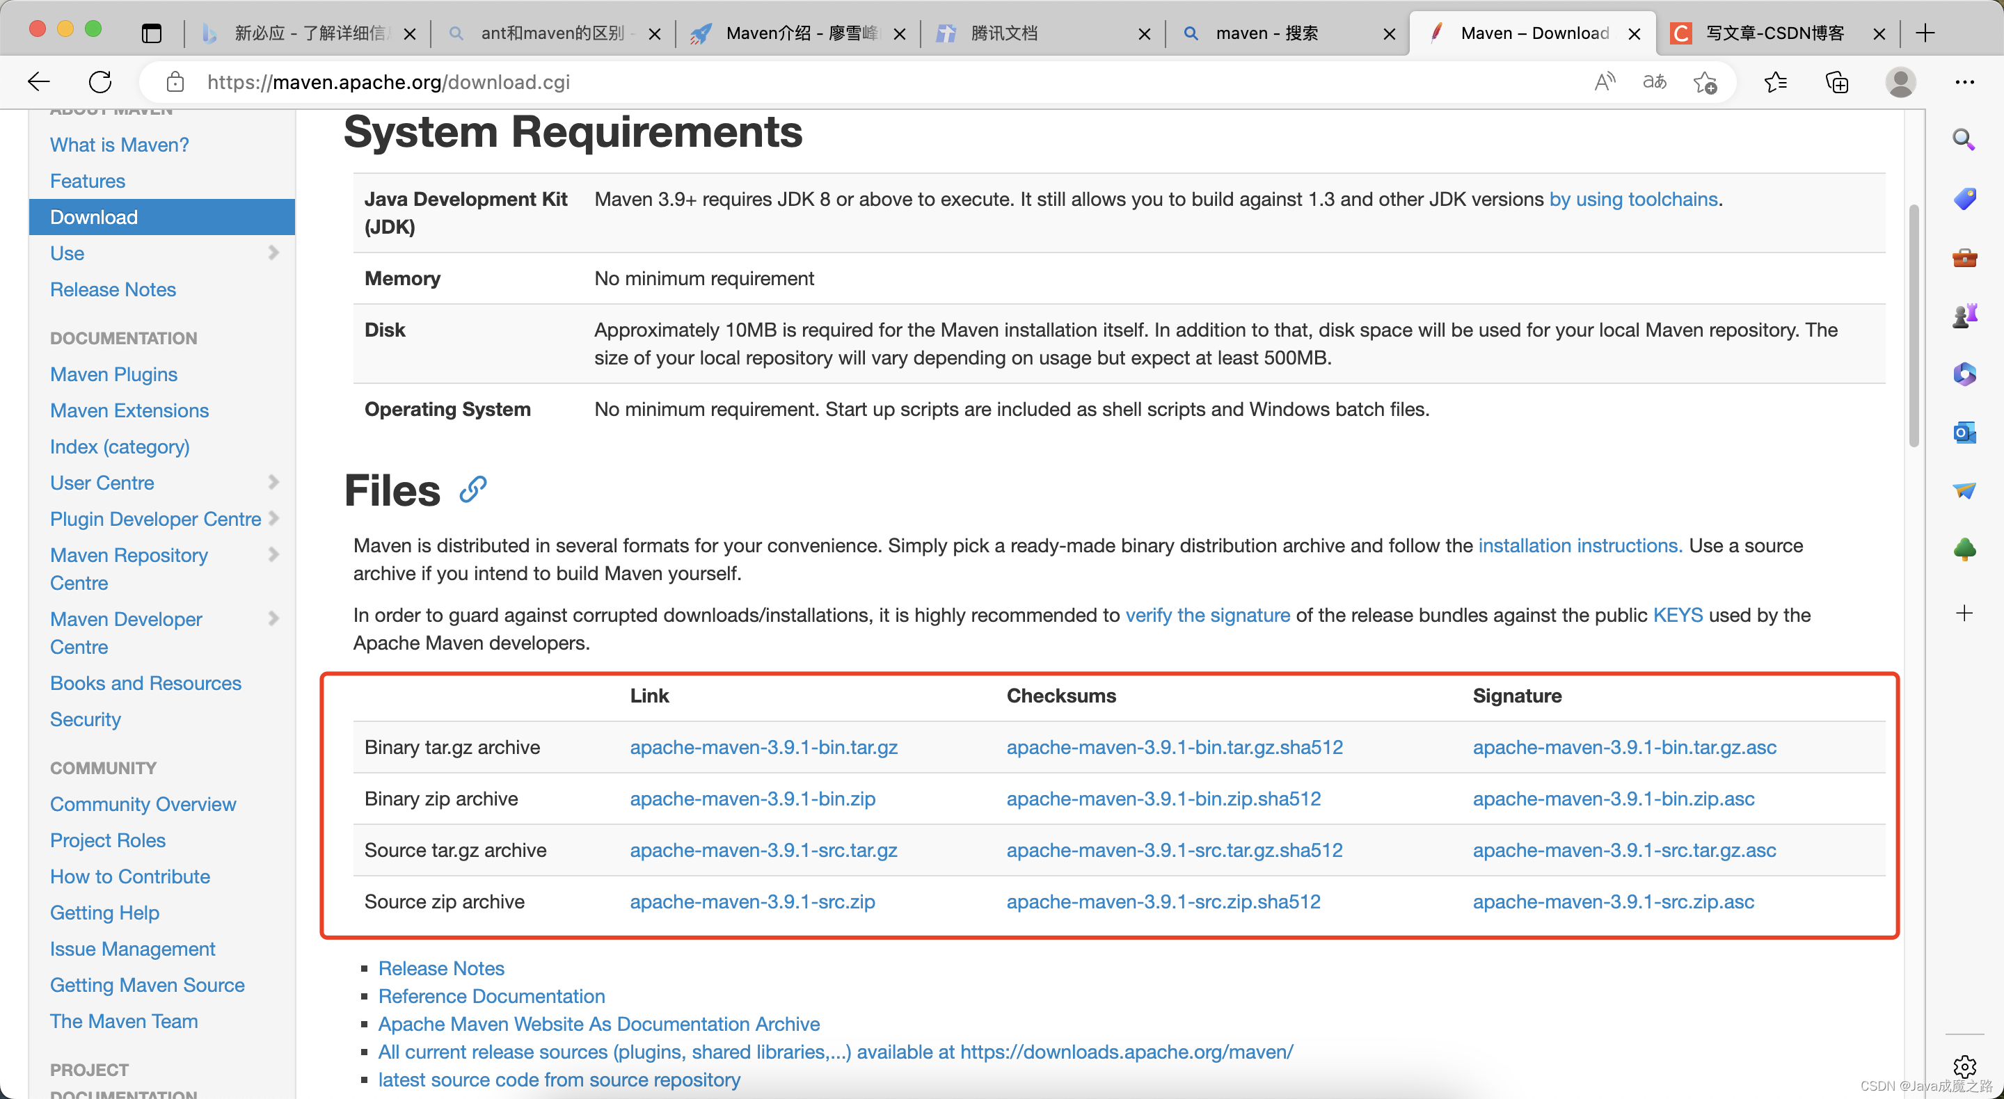Reload the Maven download page
Screen dimensions: 2004x1099
[100, 81]
